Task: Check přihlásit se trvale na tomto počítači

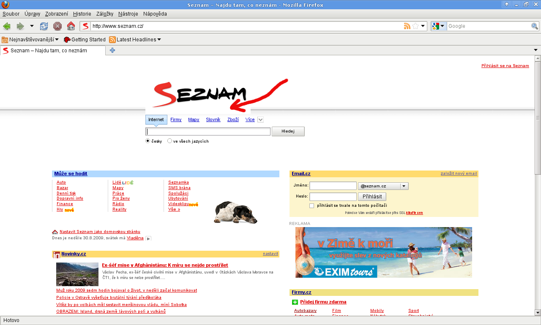Action: coord(312,206)
